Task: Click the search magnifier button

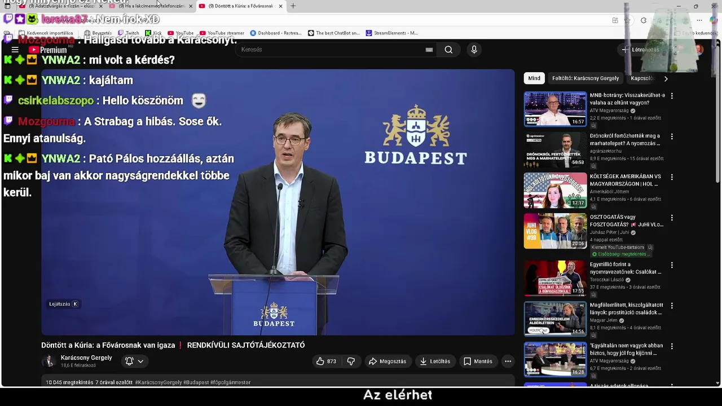Action: [x=448, y=50]
